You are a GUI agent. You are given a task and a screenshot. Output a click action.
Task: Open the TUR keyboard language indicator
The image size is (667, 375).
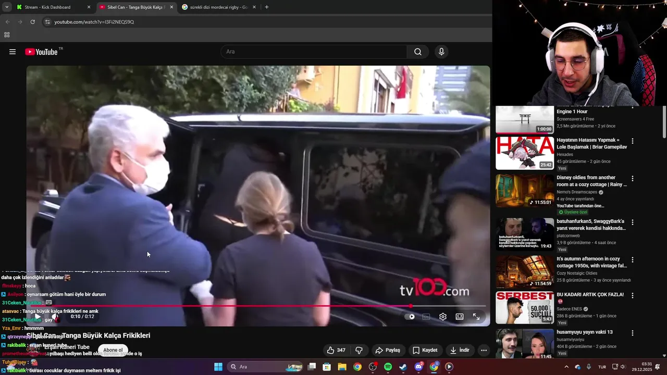(x=602, y=367)
